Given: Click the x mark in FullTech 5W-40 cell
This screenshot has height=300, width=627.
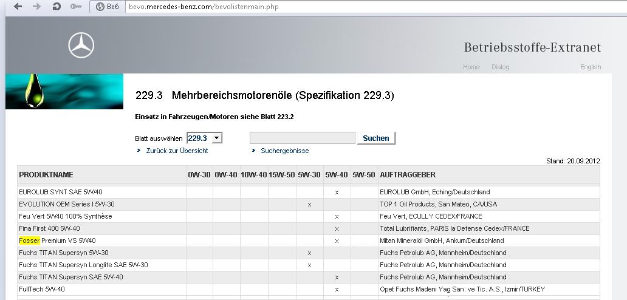Looking at the screenshot, I should [x=337, y=290].
